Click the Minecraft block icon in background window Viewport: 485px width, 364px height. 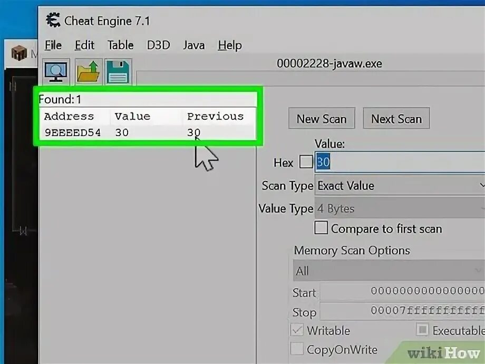click(x=19, y=53)
